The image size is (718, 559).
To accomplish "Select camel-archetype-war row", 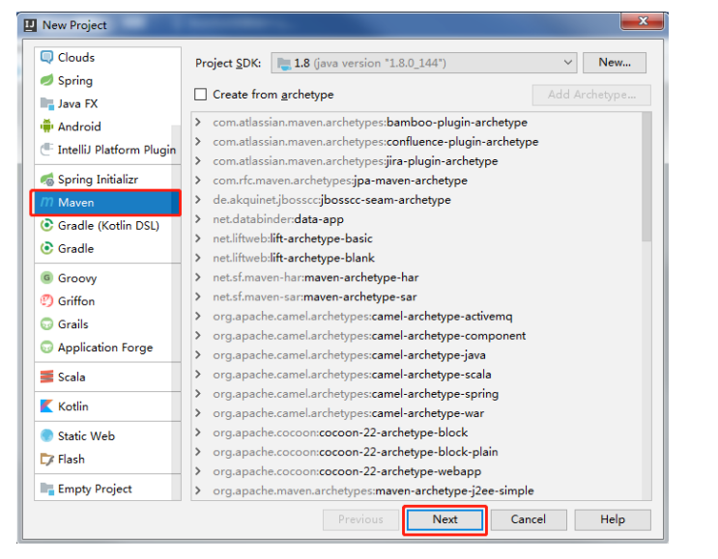I will tap(416, 413).
